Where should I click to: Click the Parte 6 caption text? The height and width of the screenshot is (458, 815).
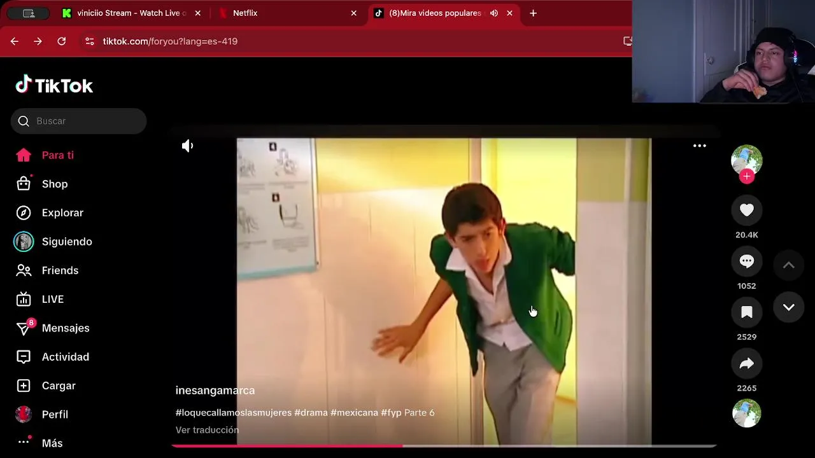click(420, 413)
